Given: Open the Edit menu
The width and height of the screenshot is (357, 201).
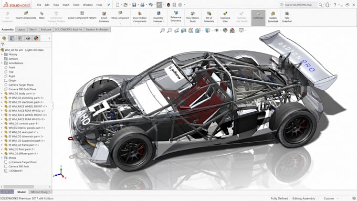Looking at the screenshot, I should 47,5.
